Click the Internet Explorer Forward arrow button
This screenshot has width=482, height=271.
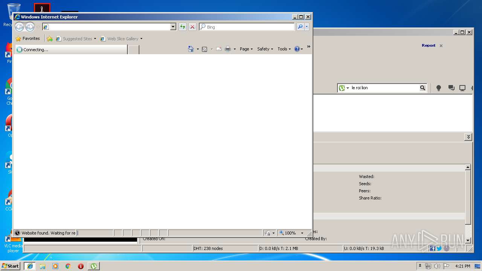(x=30, y=27)
